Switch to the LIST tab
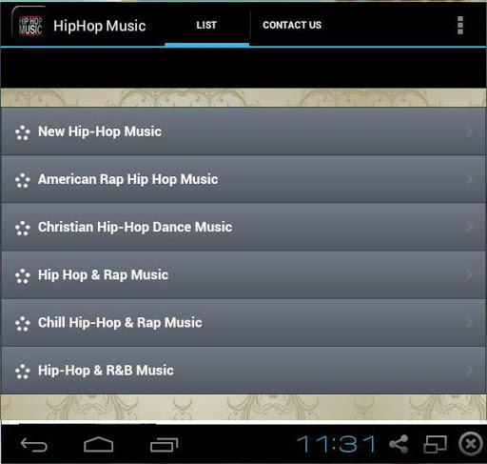 coord(206,25)
